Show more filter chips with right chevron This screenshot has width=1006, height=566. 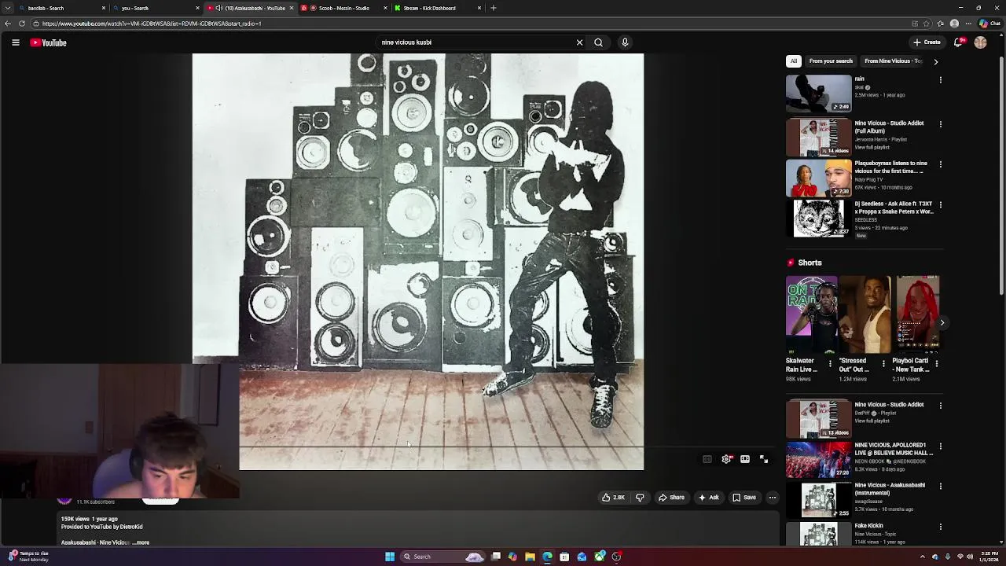tap(935, 61)
